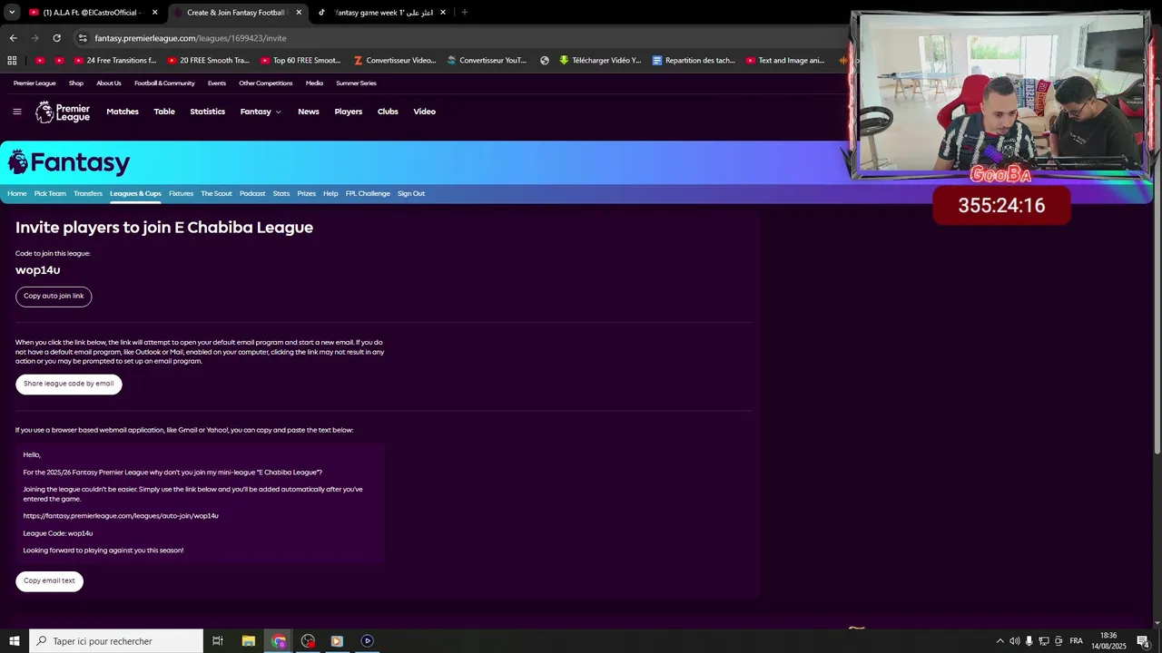1162x653 pixels.
Task: Open the Transfers tab
Action: click(x=88, y=193)
